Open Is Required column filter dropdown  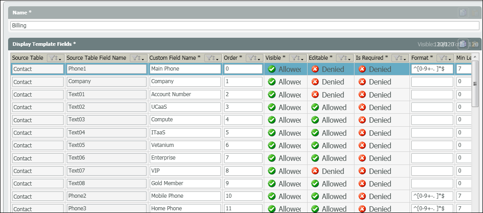[400, 58]
